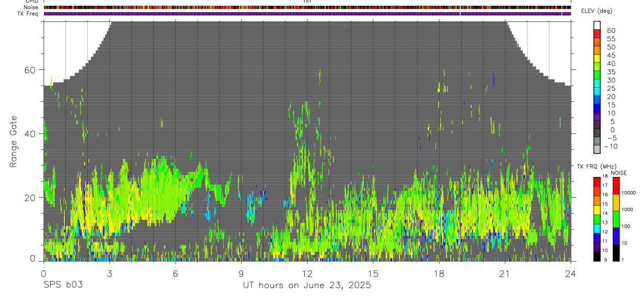Click the red segment of the NOISE color bar
This screenshot has width=642, height=296.
tap(616, 186)
